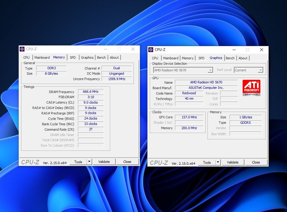The image size is (287, 212).
Task: Open the Bench tab in the right window
Action: pyautogui.click(x=230, y=58)
